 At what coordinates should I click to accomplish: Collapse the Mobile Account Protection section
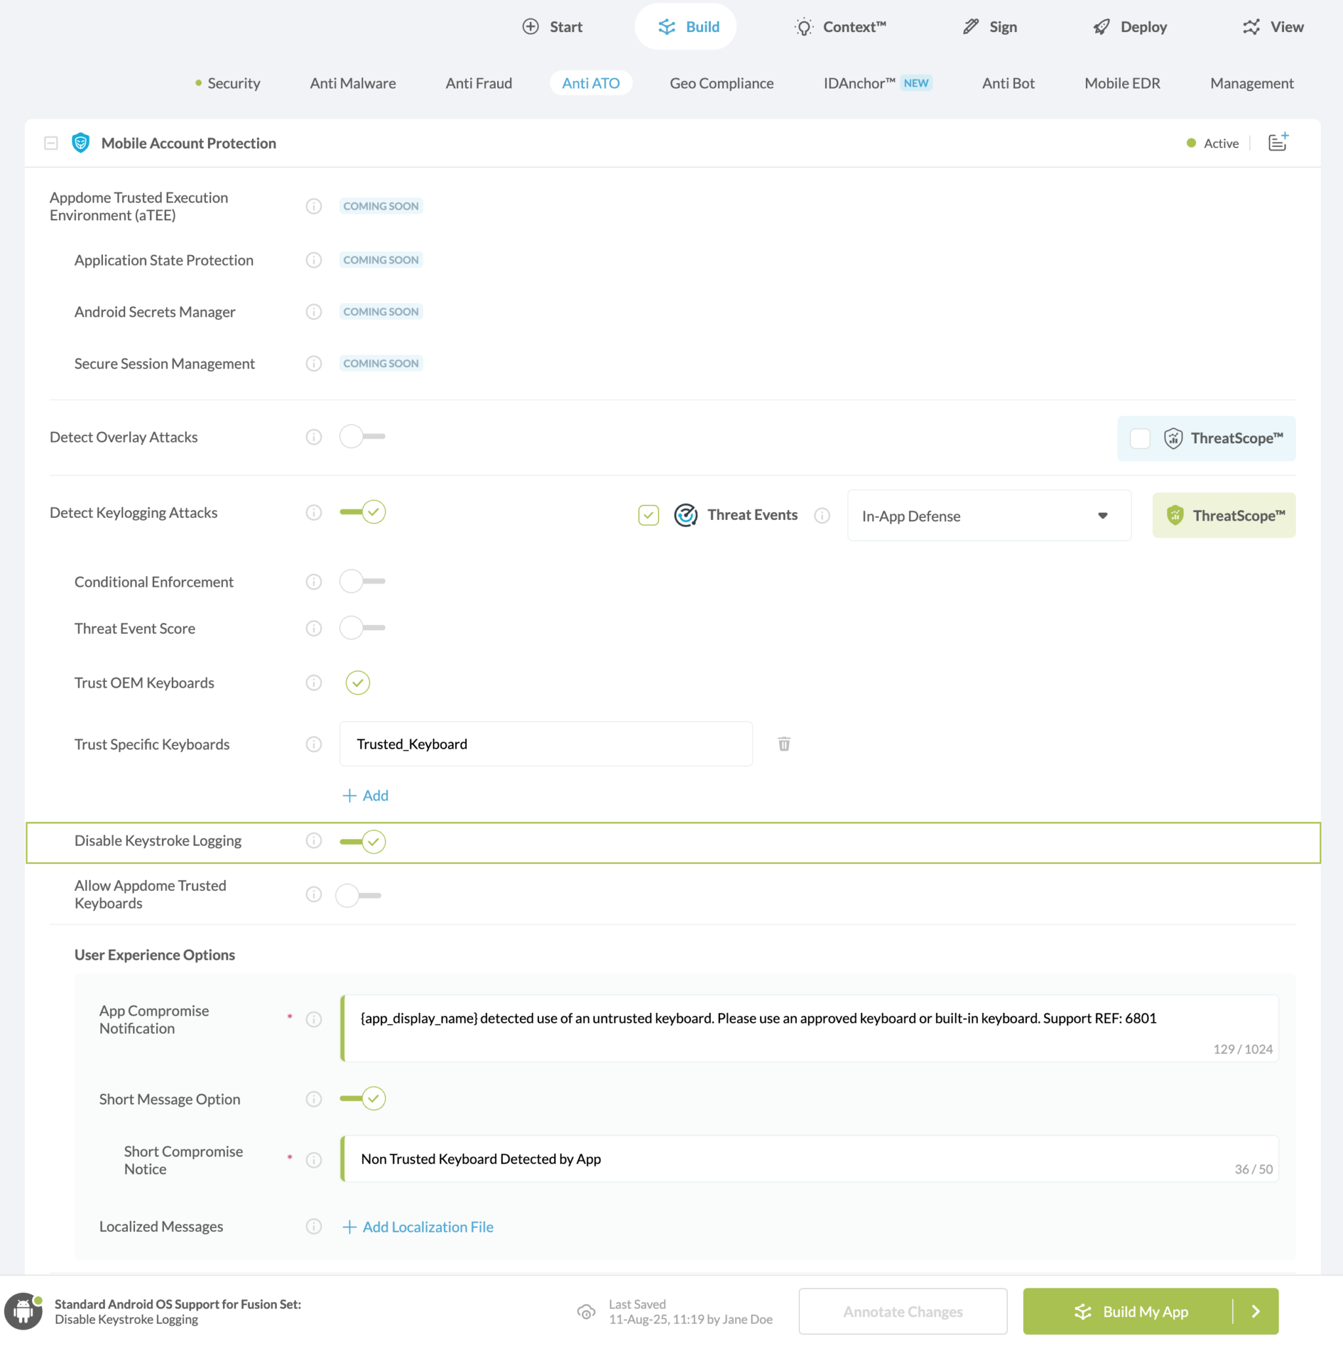[51, 144]
